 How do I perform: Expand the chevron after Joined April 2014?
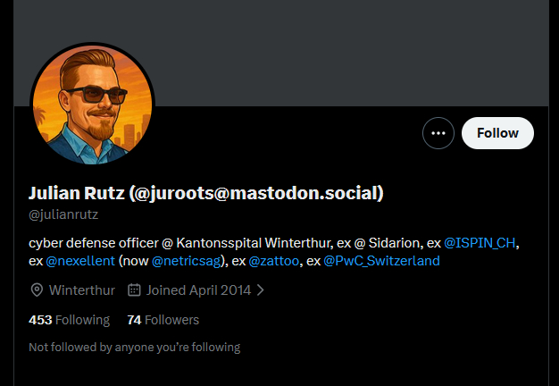(261, 290)
